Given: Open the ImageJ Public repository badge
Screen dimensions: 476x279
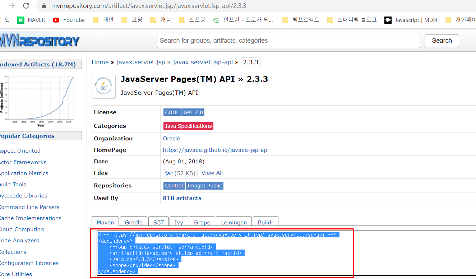Looking at the screenshot, I should tap(204, 186).
